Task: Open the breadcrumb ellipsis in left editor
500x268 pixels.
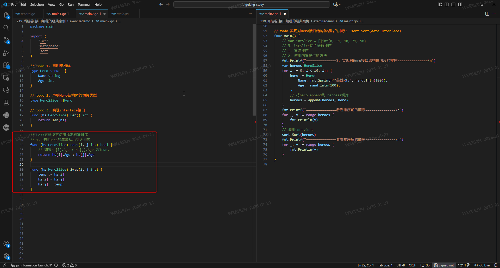Action: (x=120, y=21)
